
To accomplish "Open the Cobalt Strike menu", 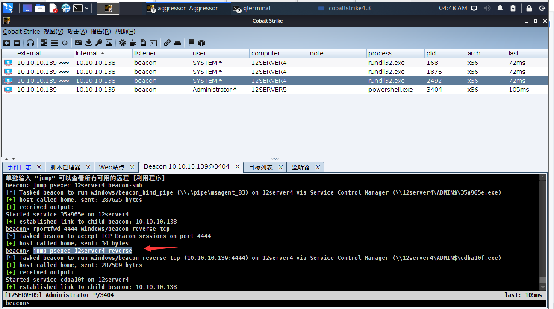I will [21, 32].
